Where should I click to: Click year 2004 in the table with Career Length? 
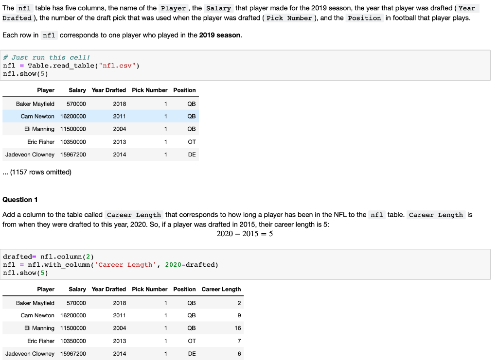120,328
